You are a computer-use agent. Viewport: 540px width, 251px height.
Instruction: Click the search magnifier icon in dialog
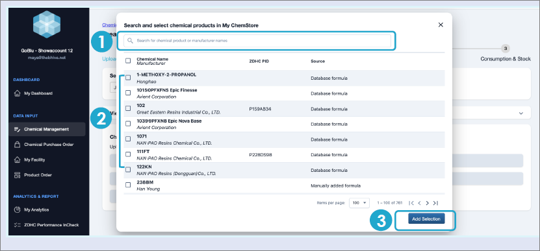tap(130, 41)
